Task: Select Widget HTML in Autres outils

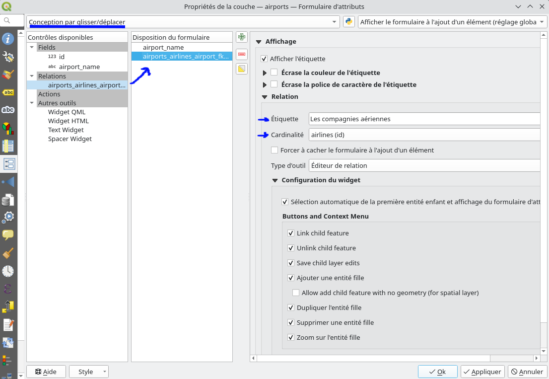Action: pyautogui.click(x=69, y=121)
